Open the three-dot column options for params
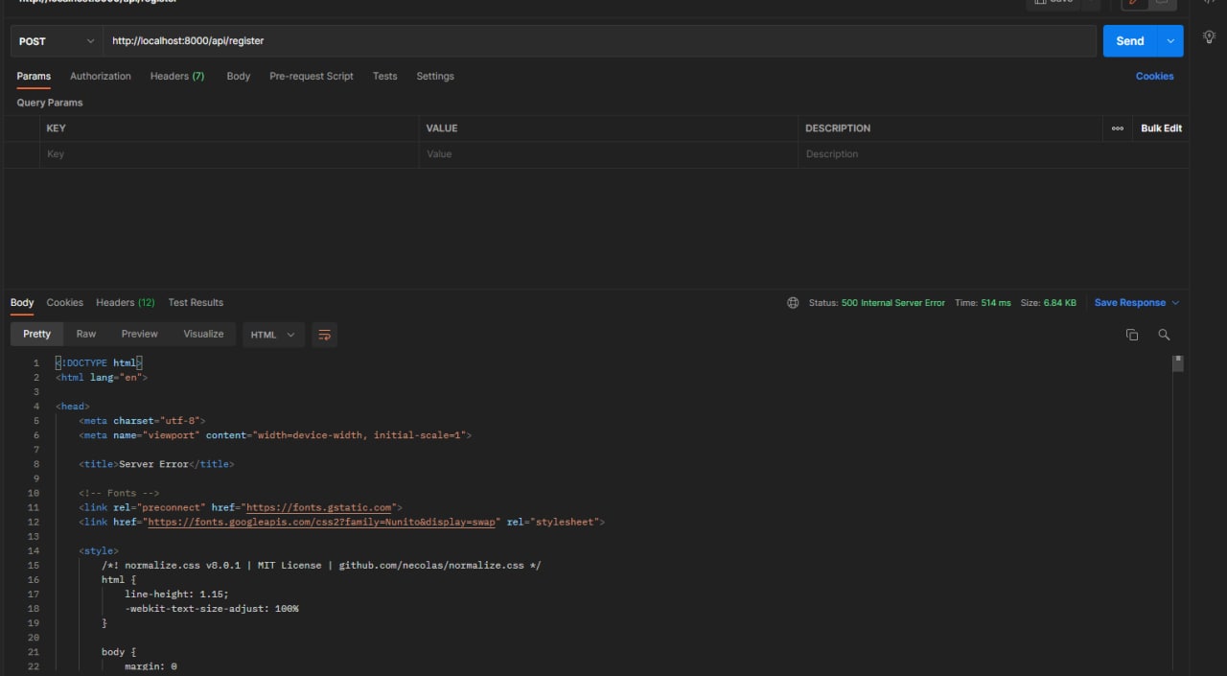 point(1117,128)
